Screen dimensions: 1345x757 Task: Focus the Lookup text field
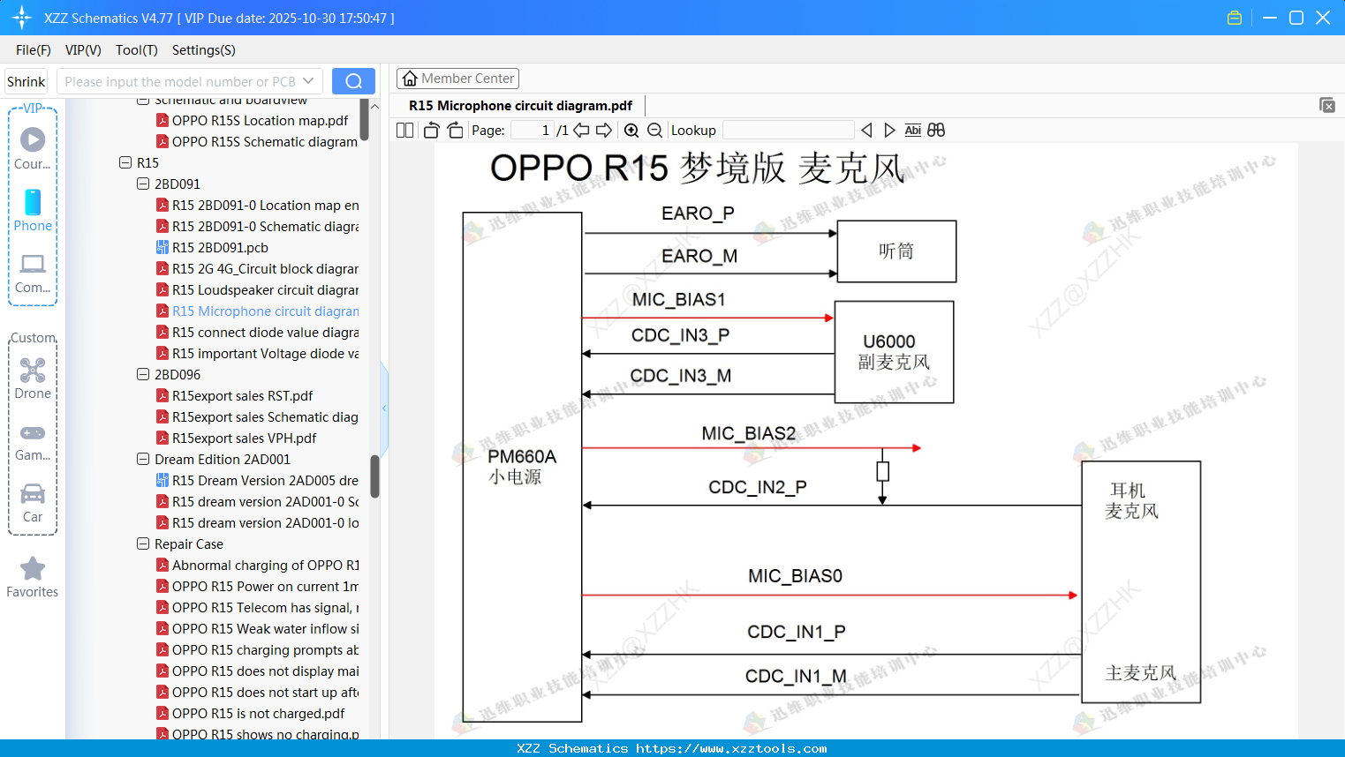[x=788, y=130]
